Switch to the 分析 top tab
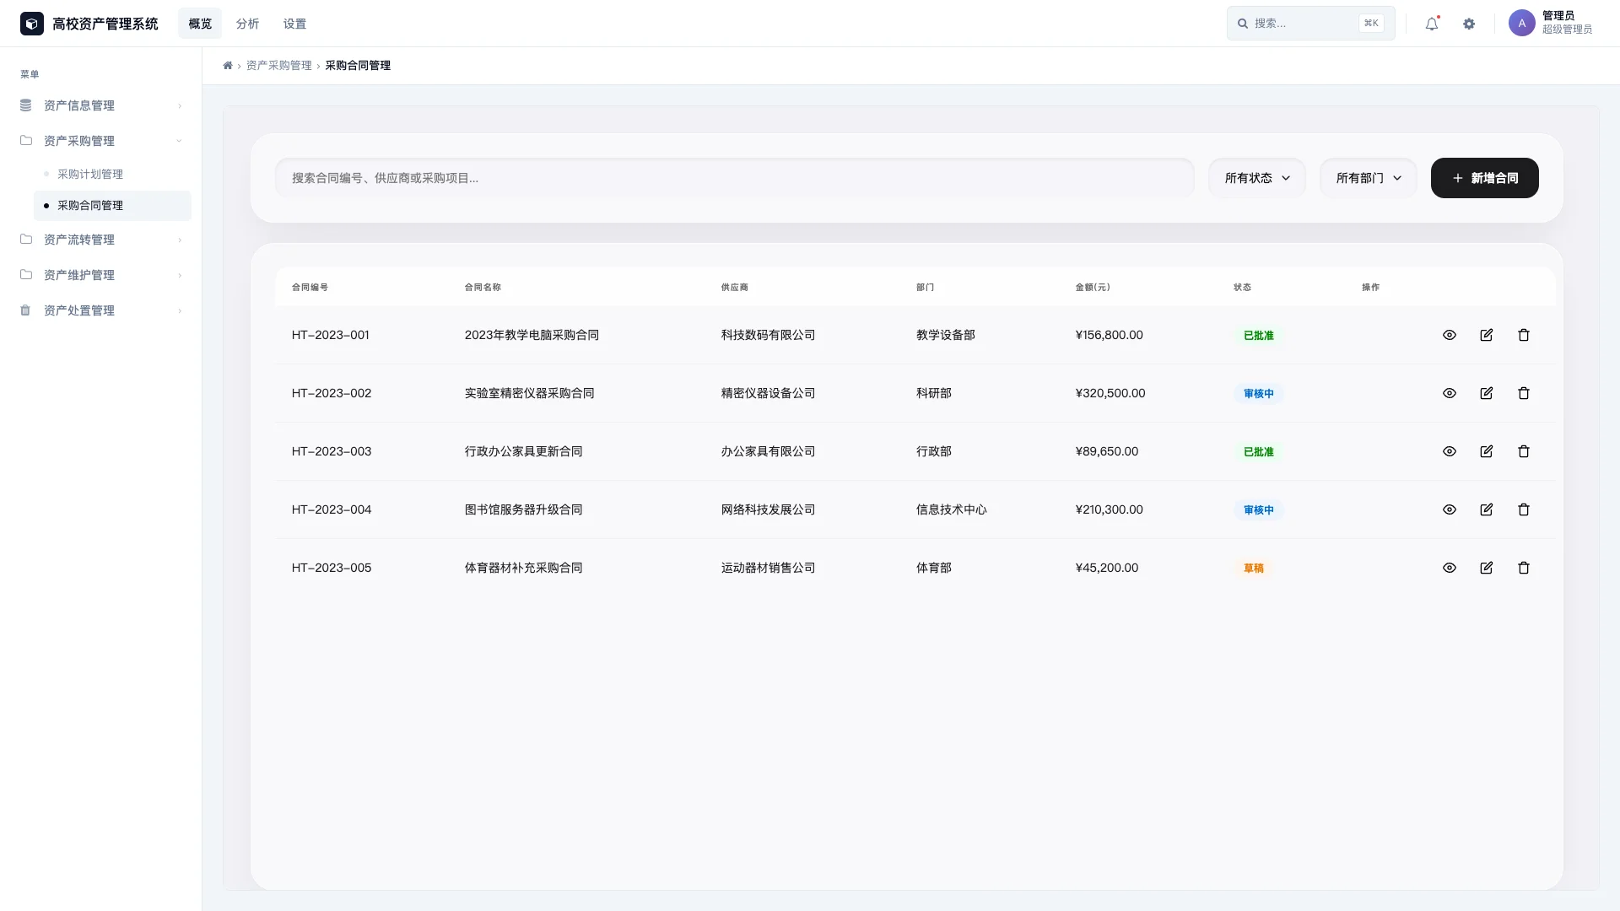1620x911 pixels. pyautogui.click(x=247, y=24)
